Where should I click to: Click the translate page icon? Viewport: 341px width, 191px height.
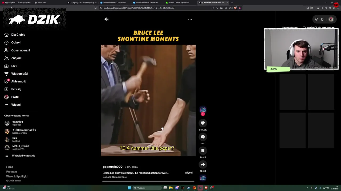click(x=217, y=8)
